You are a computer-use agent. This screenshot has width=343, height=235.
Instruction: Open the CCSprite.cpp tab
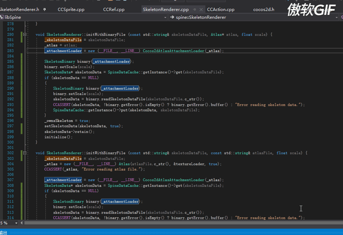point(71,10)
